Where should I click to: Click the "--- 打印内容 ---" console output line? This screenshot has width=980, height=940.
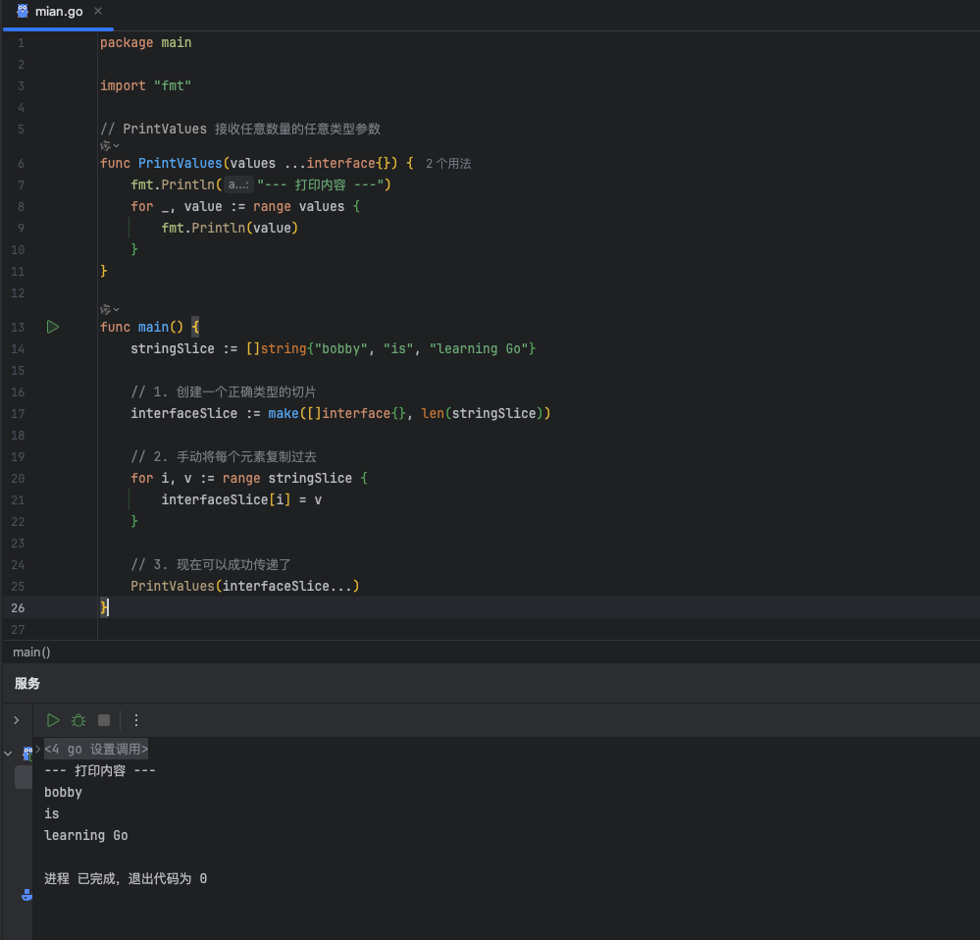[100, 770]
